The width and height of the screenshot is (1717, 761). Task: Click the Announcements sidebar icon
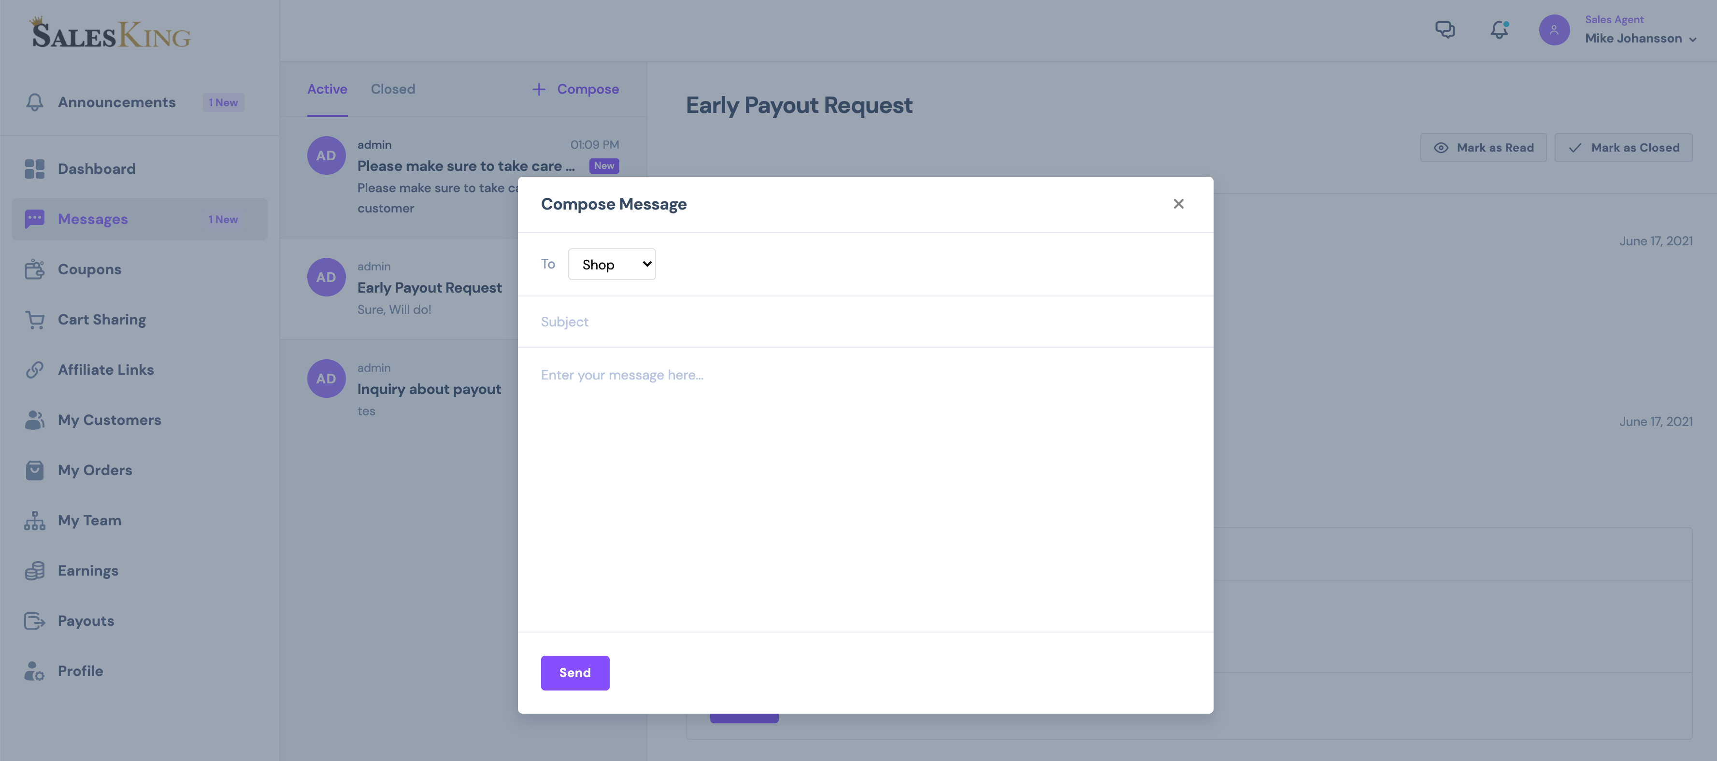[x=30, y=103]
